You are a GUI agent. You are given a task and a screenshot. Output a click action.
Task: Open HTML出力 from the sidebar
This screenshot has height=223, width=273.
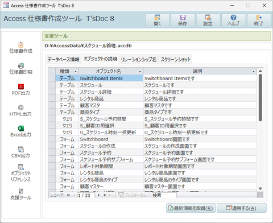pyautogui.click(x=21, y=110)
